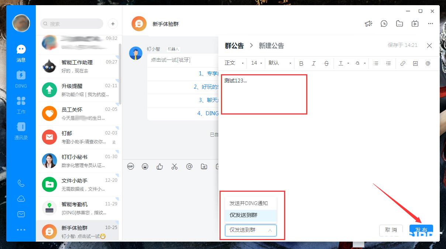446x249 pixels.
Task: Open the DING section in left sidebar
Action: point(21,79)
